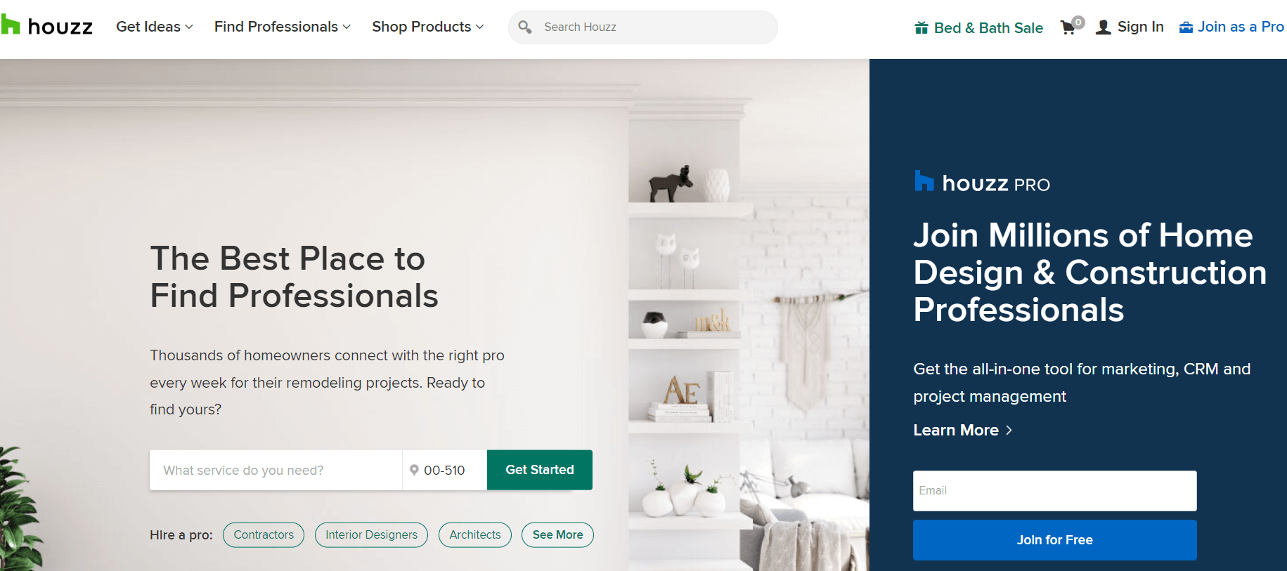Screen dimensions: 1287x571
Task: Click the green Houzz logo icon
Action: click(x=10, y=25)
